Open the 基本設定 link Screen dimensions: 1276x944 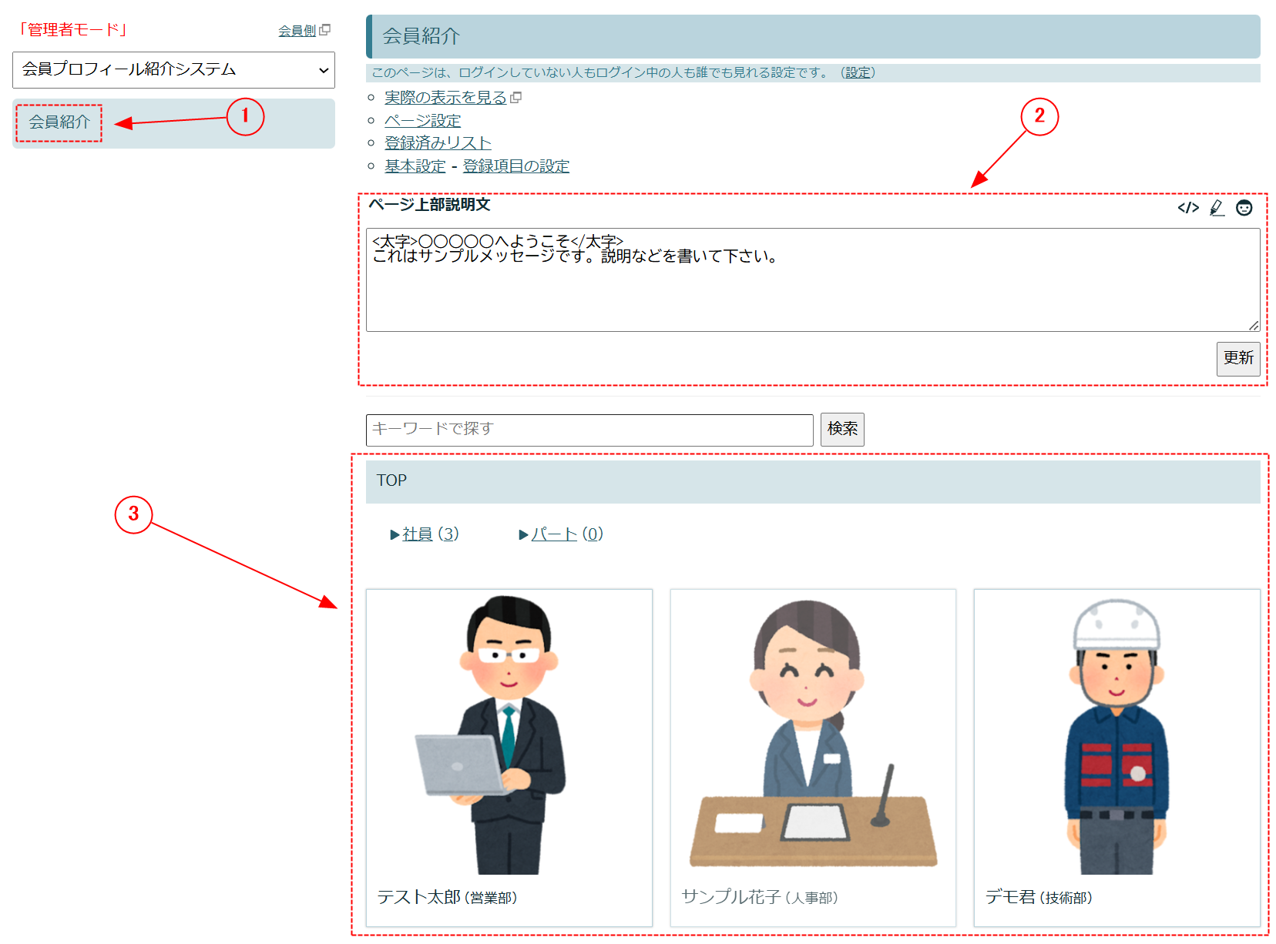coord(415,166)
